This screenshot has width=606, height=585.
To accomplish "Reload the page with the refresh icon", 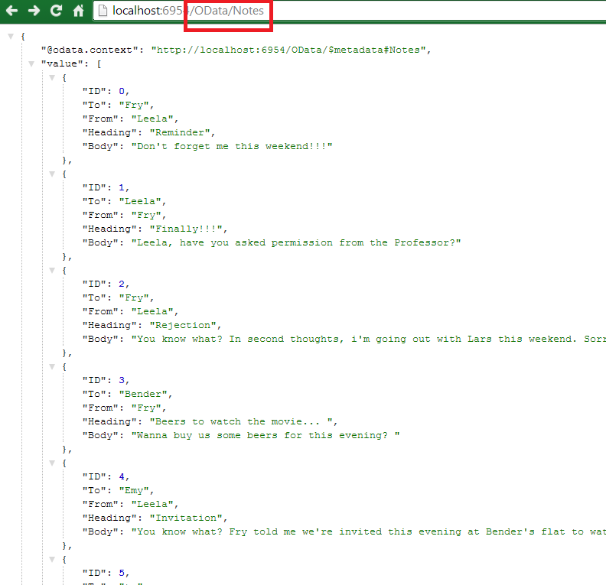I will [x=57, y=11].
